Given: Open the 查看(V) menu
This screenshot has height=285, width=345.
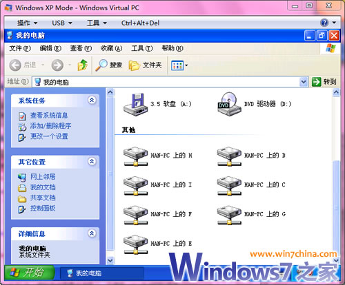Looking at the screenshot, I should coord(81,48).
